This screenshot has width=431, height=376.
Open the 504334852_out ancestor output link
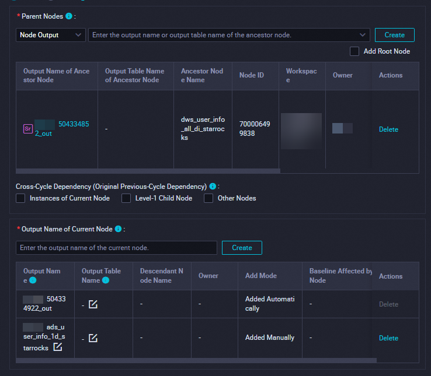click(x=62, y=129)
